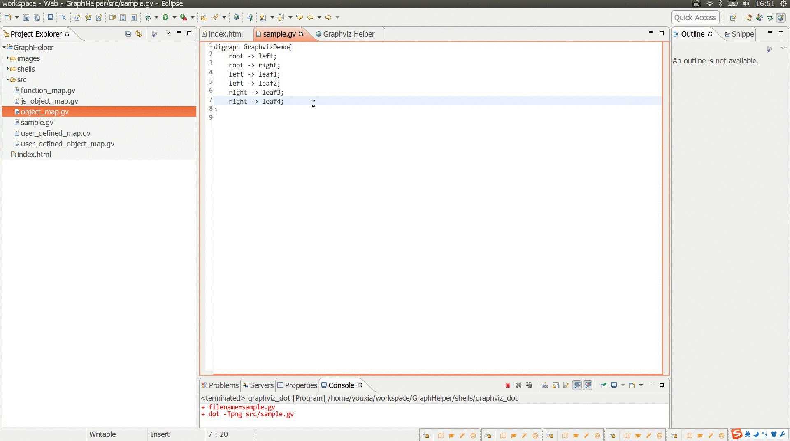The image size is (790, 441).
Task: Collapse the src folder
Action: [x=8, y=79]
